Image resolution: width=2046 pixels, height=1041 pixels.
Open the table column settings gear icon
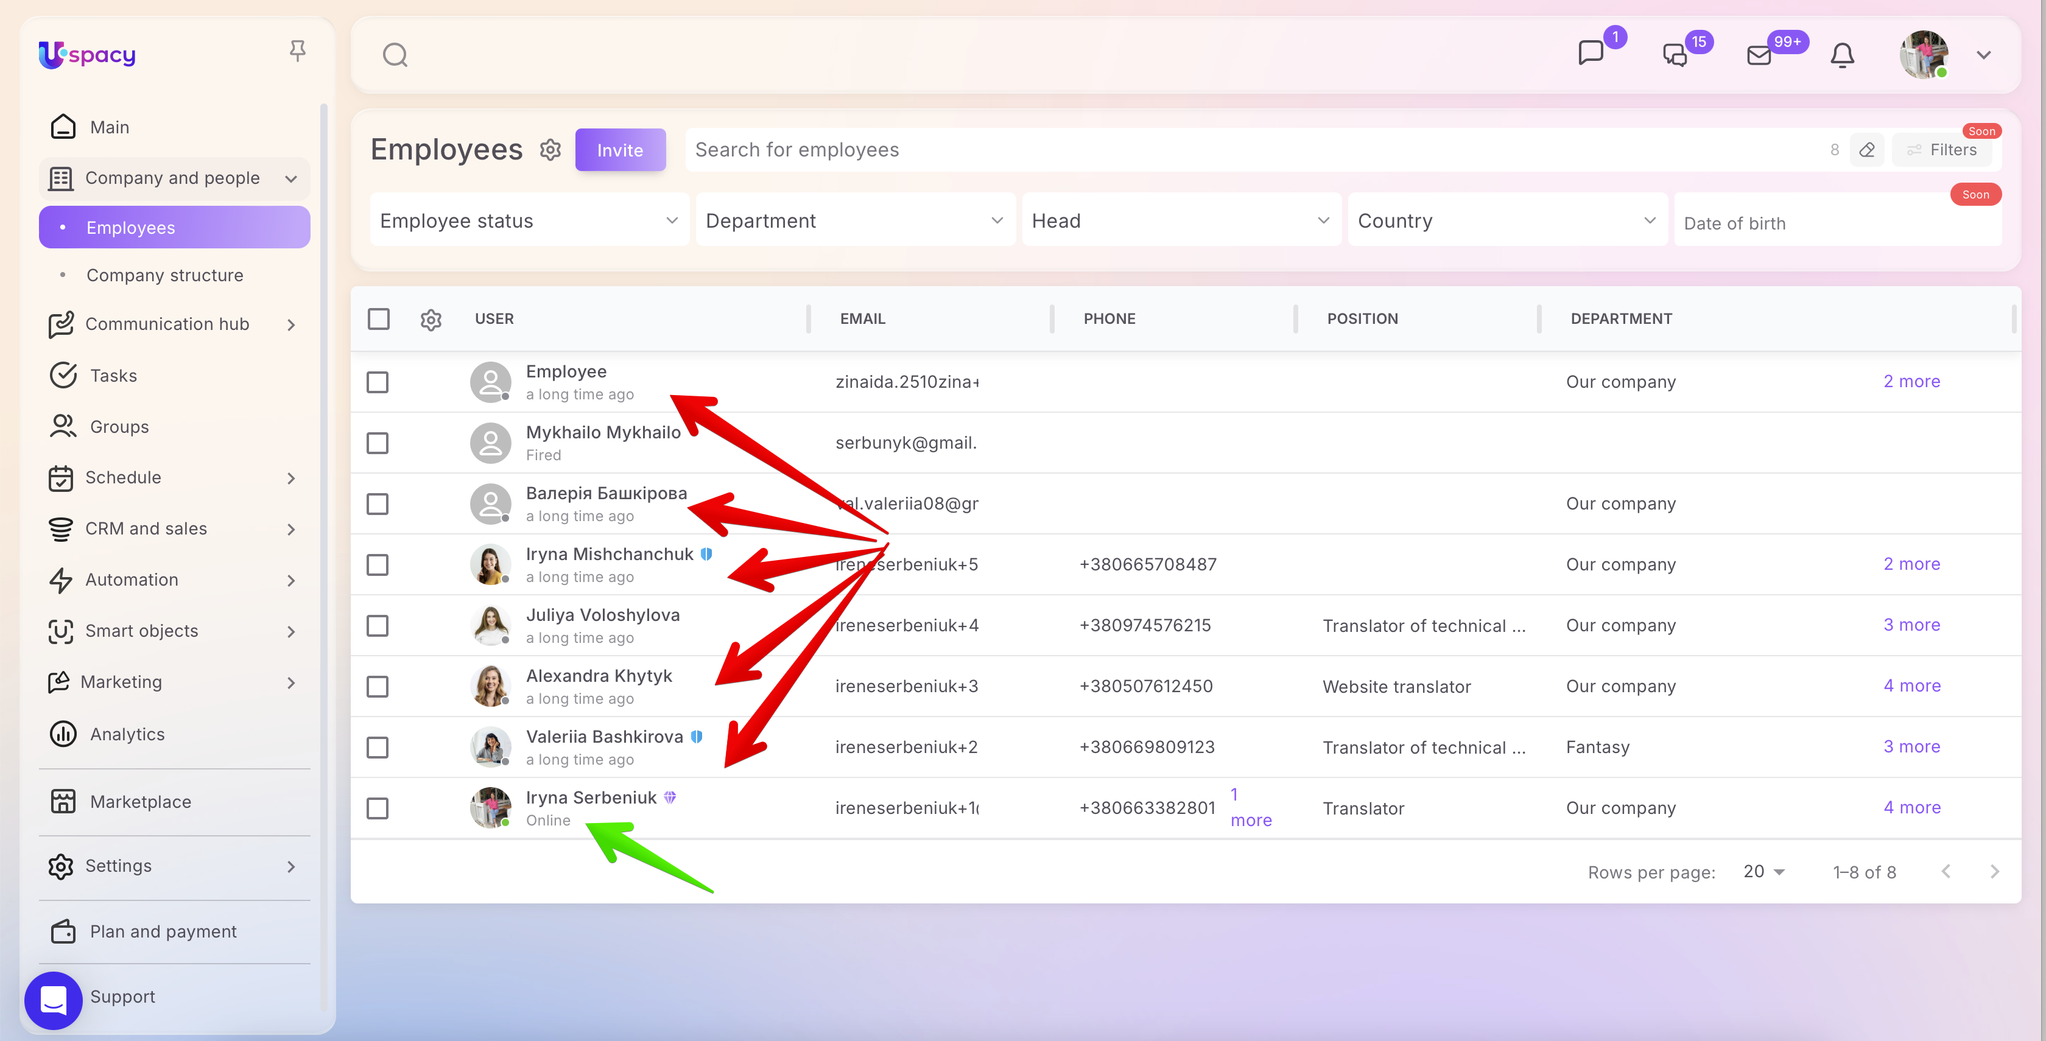431,319
